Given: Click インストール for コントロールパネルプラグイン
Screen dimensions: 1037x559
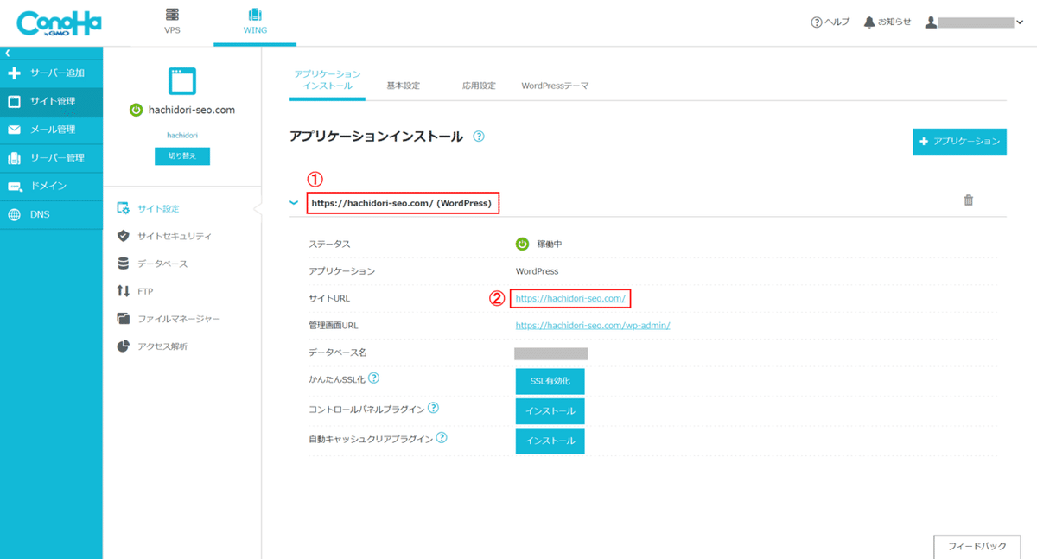Looking at the screenshot, I should coord(550,411).
